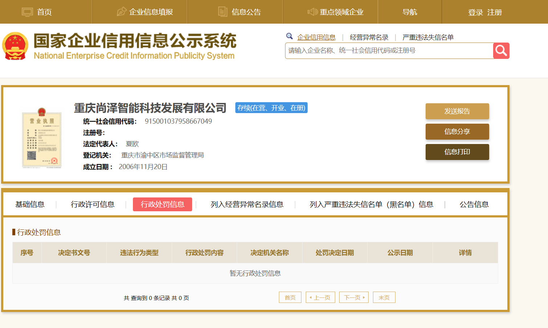Screen dimensions: 548x328
Task: Select the 行政处罚信息 tab
Action: [x=162, y=204]
